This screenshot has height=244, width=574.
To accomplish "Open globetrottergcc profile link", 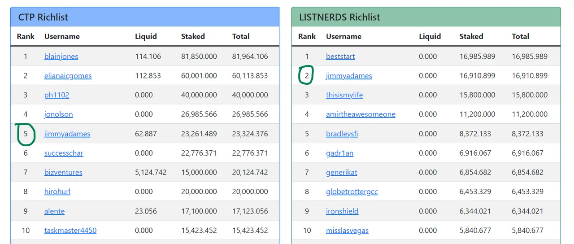I will click(x=352, y=192).
